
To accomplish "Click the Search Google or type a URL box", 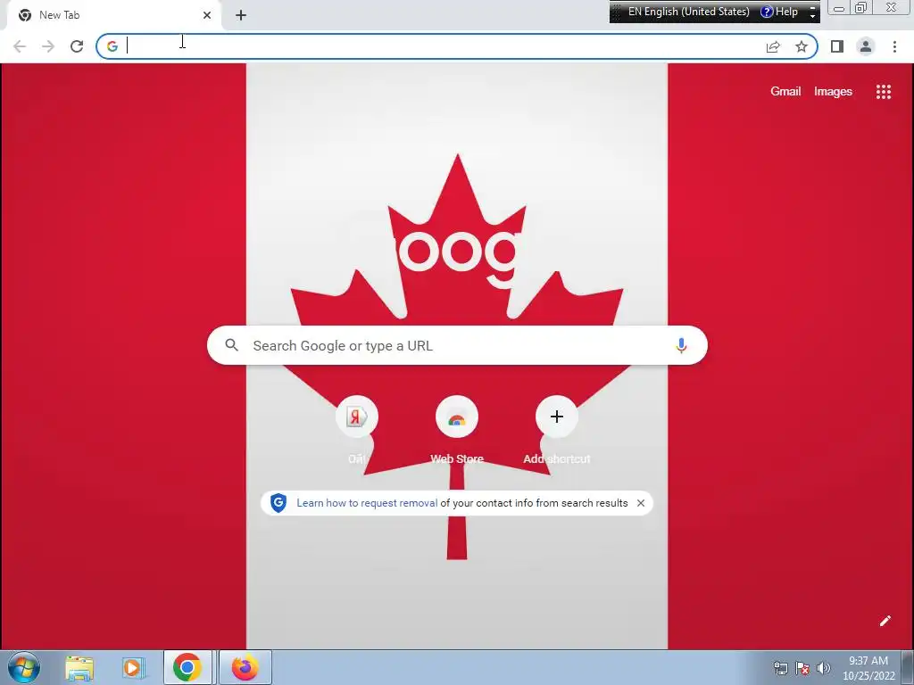I will click(457, 345).
